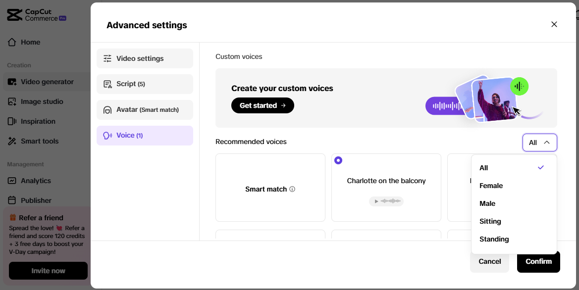Click the Video generator sidebar icon
The image size is (579, 290).
click(12, 82)
